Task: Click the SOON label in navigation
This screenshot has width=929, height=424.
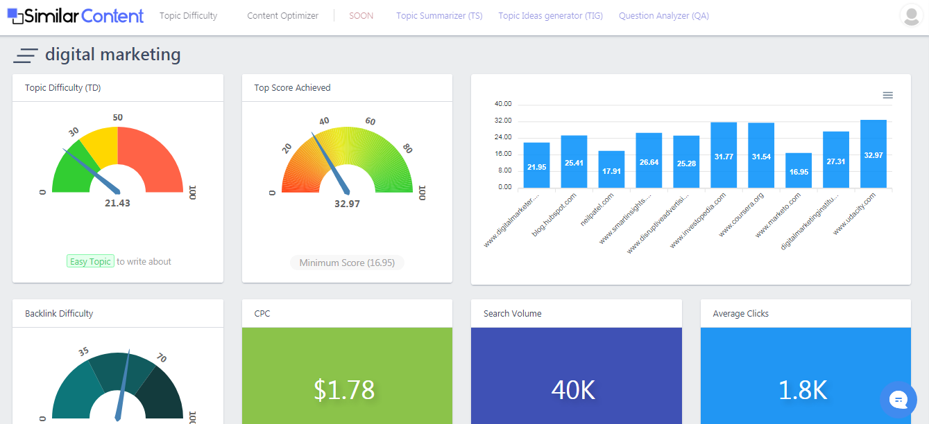Action: click(x=361, y=16)
